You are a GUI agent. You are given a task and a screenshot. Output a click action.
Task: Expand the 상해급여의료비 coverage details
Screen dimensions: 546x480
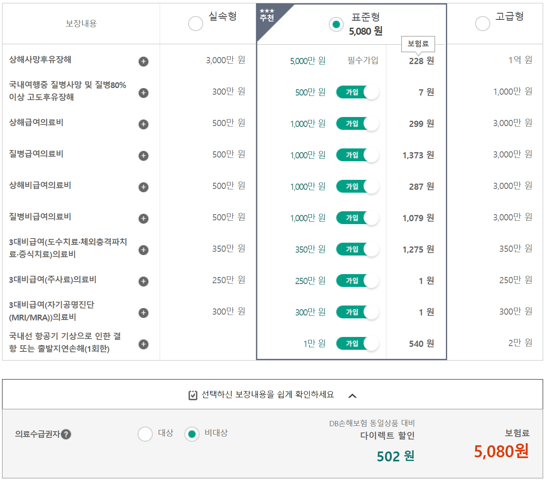tap(143, 124)
